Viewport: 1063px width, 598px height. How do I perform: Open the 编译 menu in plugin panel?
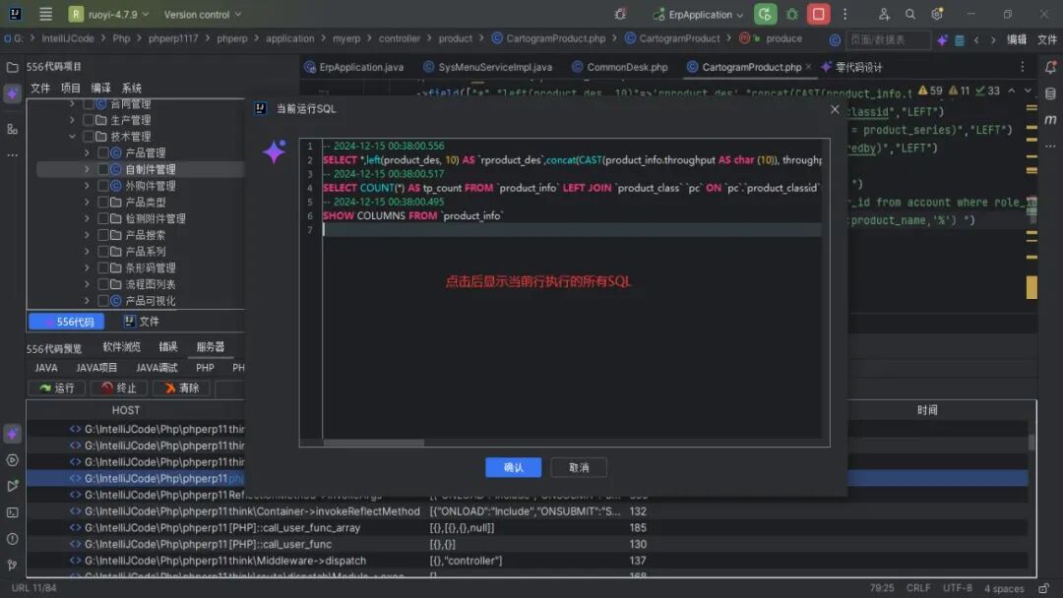101,89
